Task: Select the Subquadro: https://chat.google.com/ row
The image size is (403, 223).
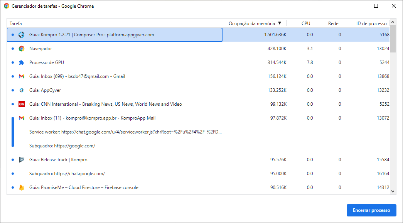Action: 198,174
